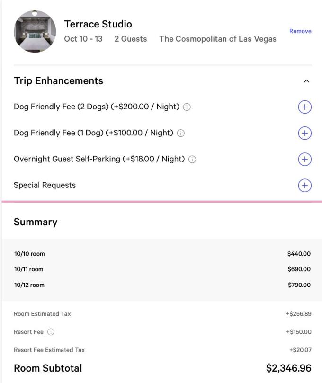This screenshot has height=383, width=322.
Task: Click the 10/10 room rate row
Action: point(161,254)
